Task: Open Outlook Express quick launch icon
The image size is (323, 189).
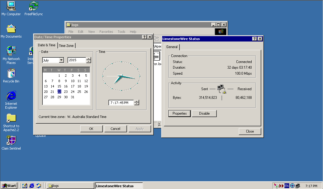Action: tap(39, 186)
